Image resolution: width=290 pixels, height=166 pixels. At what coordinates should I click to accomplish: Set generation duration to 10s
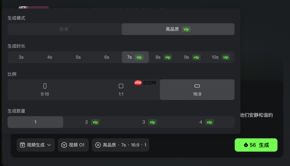[220, 57]
